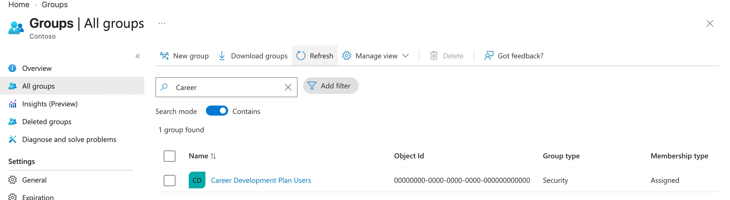Click the New group toolbar button

tap(184, 56)
